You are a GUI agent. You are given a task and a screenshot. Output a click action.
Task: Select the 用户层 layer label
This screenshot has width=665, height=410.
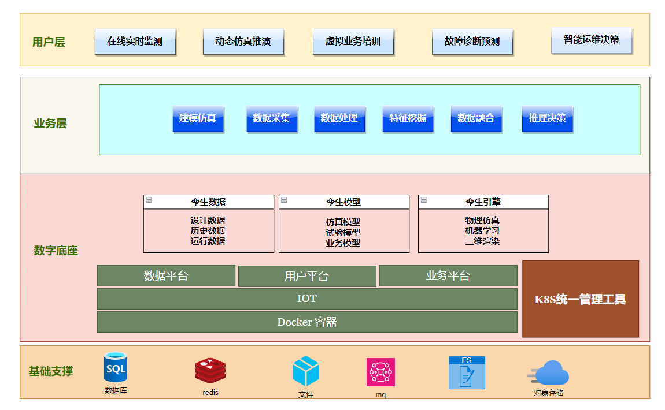49,42
